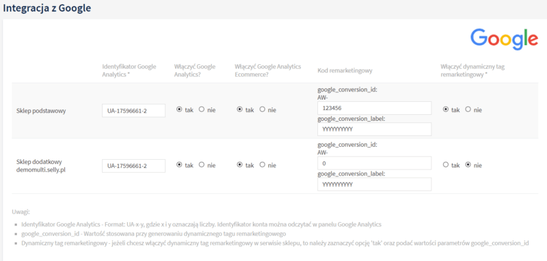
Task: Enable Analytics Ecommerce 'tak' for Sklep podstawowy
Action: coord(240,109)
